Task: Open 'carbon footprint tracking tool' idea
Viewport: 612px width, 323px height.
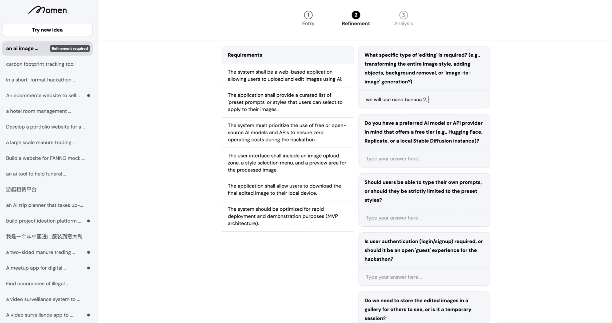Action: (40, 64)
